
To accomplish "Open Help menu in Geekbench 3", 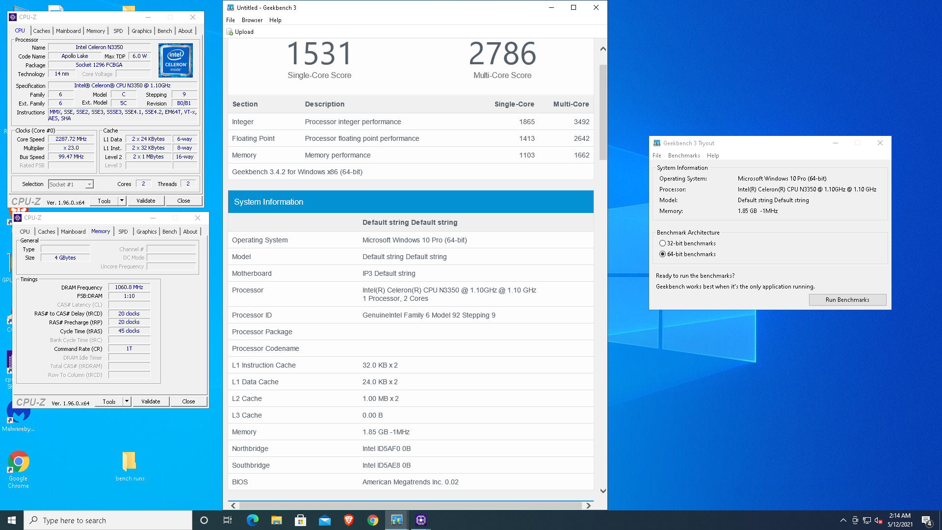I will [x=275, y=20].
